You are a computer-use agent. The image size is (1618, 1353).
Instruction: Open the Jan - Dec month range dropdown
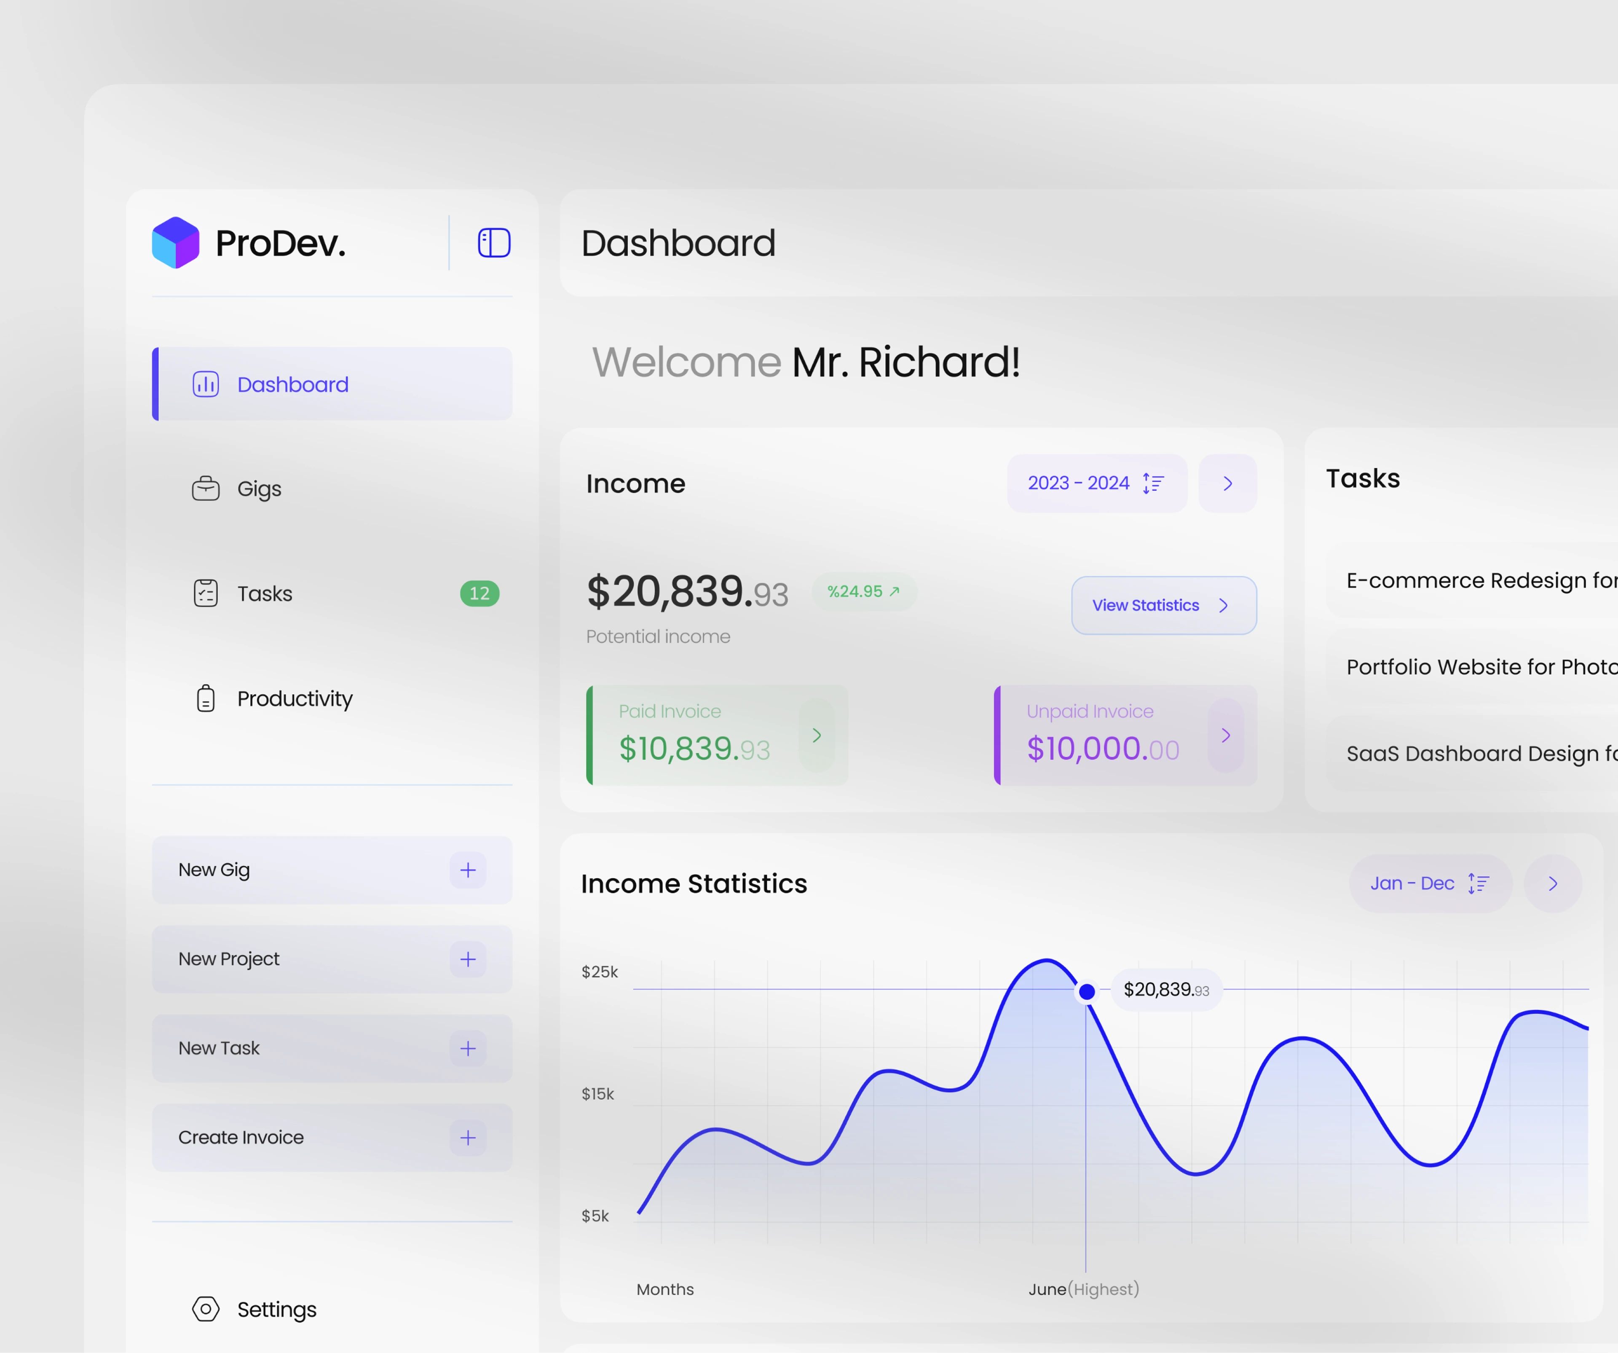pyautogui.click(x=1431, y=883)
